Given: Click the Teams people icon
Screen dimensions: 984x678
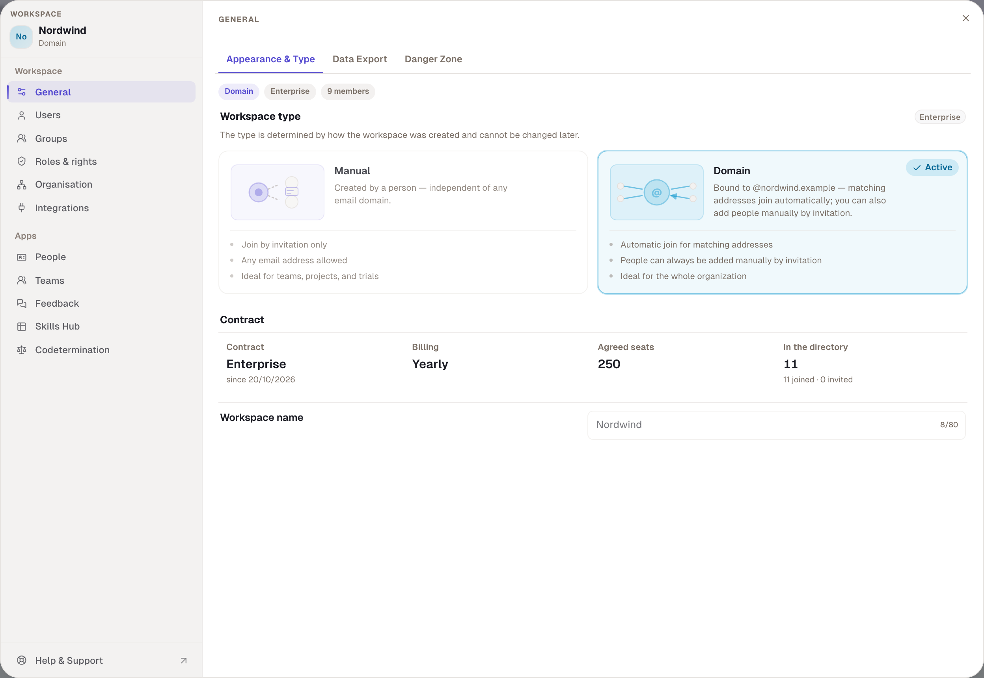Looking at the screenshot, I should pyautogui.click(x=22, y=280).
